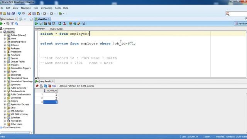Click the Autotrace icon

50,24
